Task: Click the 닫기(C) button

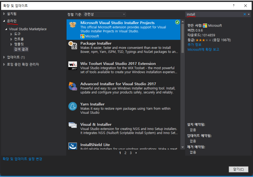Action: tap(239, 169)
